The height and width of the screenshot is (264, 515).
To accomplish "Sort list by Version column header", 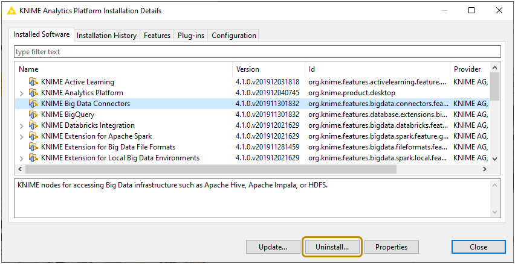I will click(x=269, y=69).
